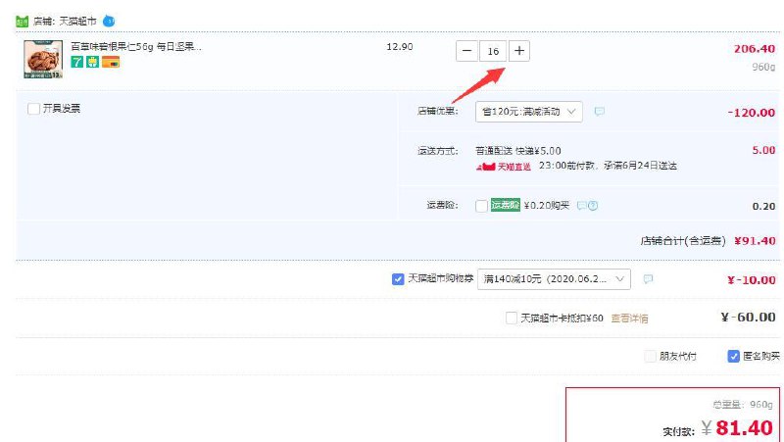
Task: Increase quantity with the plus button
Action: 519,51
